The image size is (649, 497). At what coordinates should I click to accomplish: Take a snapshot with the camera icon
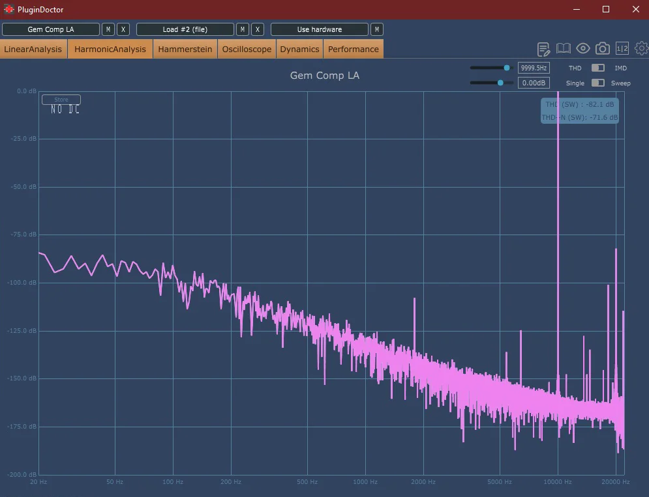point(603,48)
